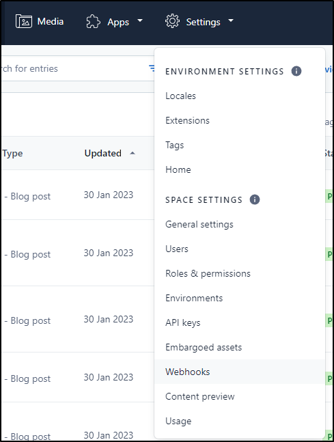Click the Media picture-folder icon

pyautogui.click(x=24, y=21)
